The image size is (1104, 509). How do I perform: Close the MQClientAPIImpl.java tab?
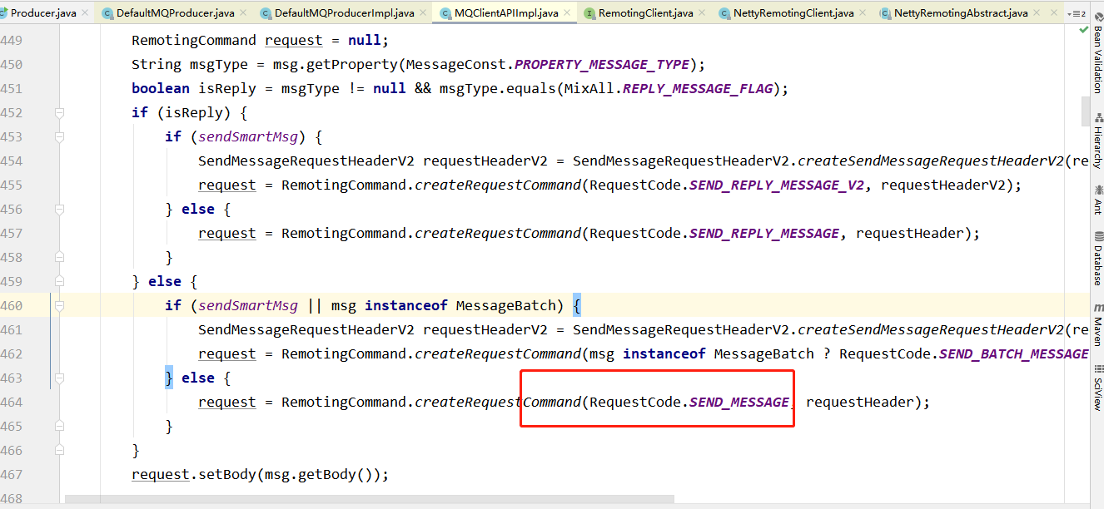pos(568,13)
